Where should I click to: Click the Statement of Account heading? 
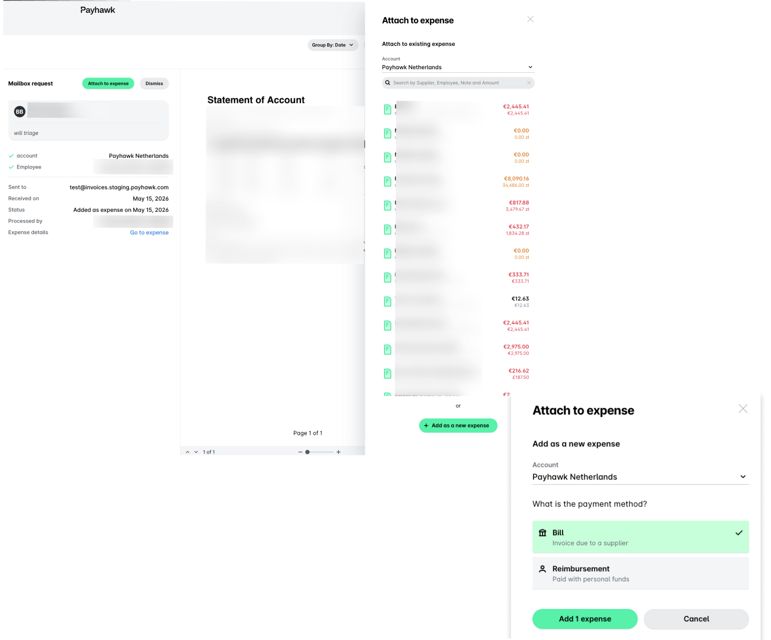coord(256,100)
